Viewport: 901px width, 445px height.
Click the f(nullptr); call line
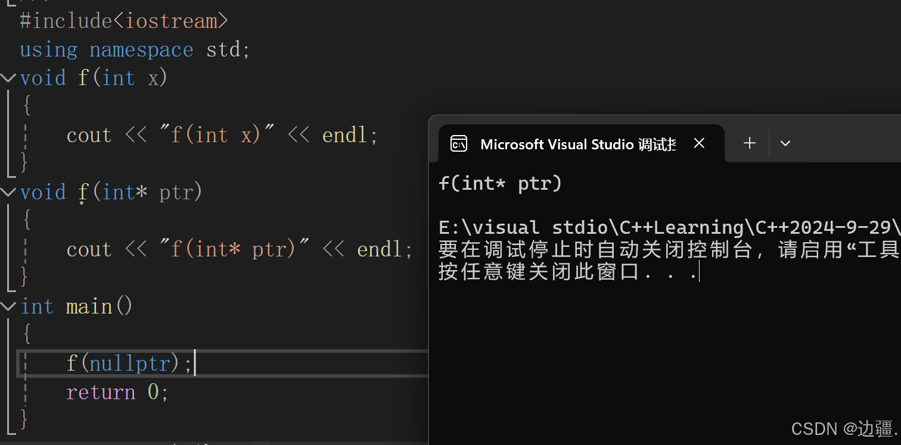tap(130, 363)
